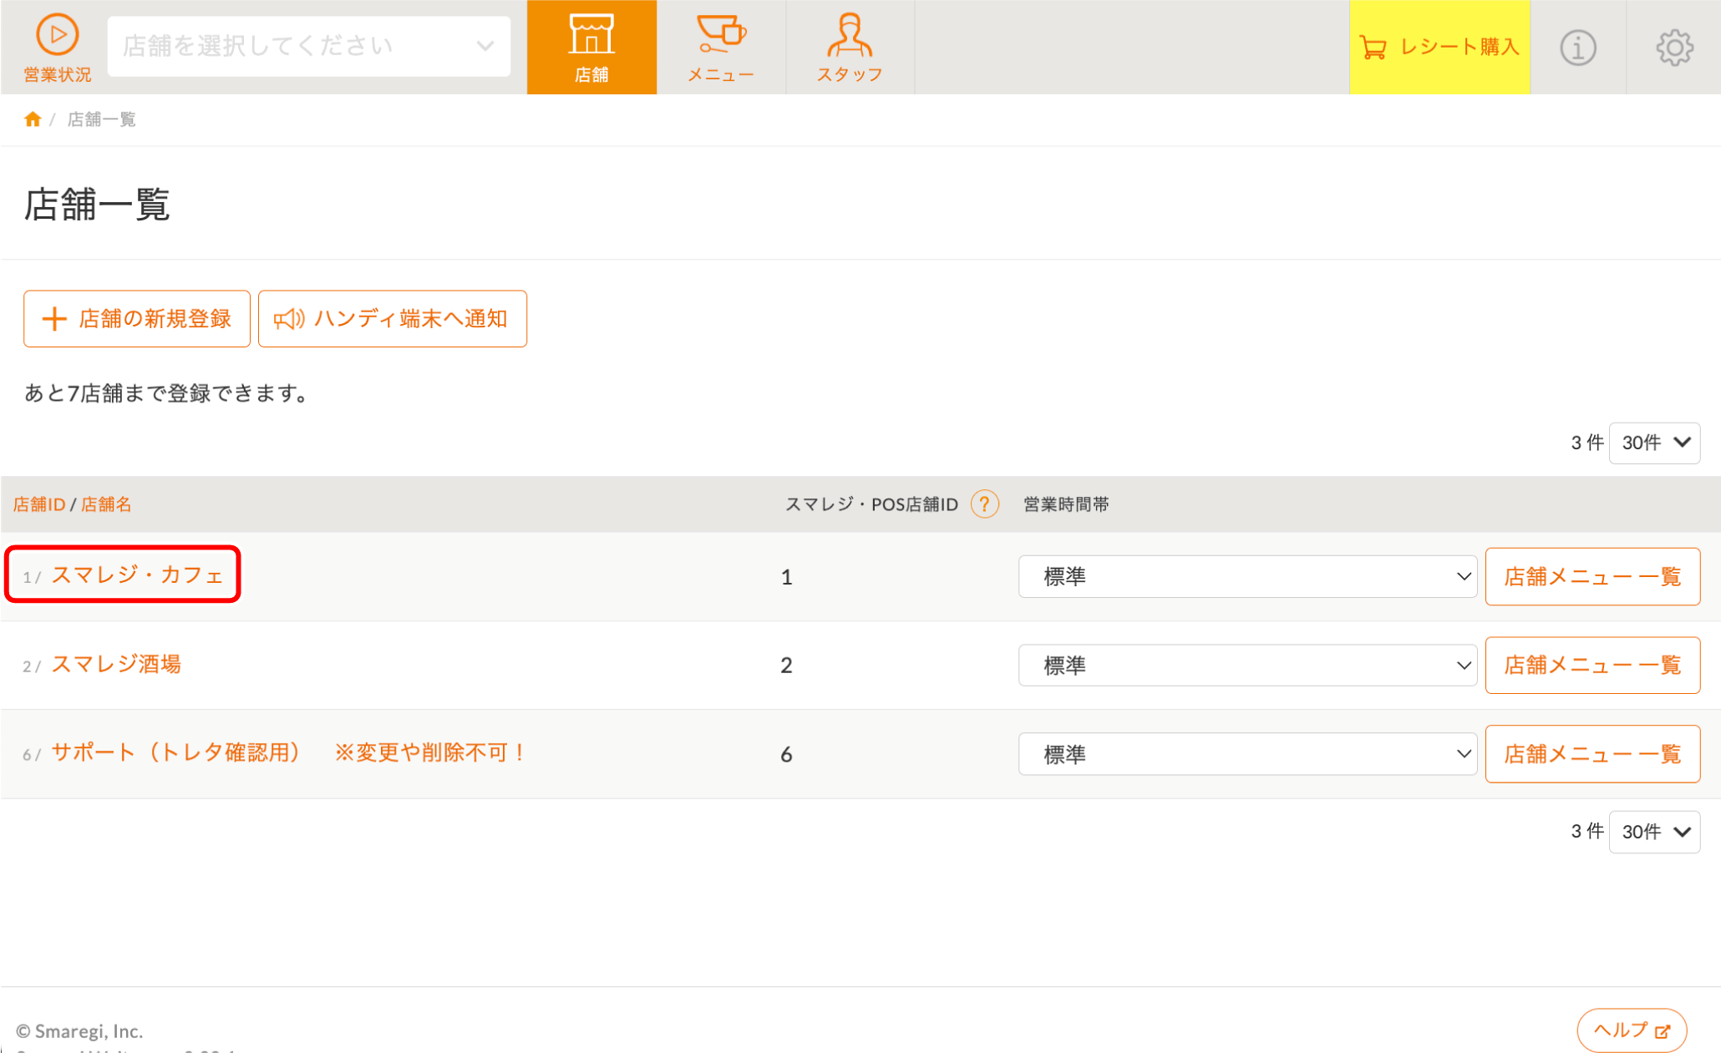Expand 営業時間帯 dropdown for スマレジ酒場
The height and width of the screenshot is (1053, 1721).
pyautogui.click(x=1247, y=666)
